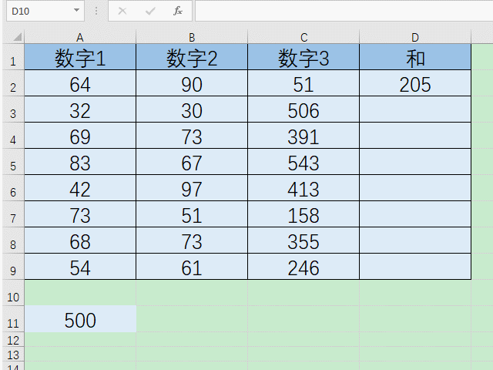Click the header cell 数字2

click(x=192, y=57)
